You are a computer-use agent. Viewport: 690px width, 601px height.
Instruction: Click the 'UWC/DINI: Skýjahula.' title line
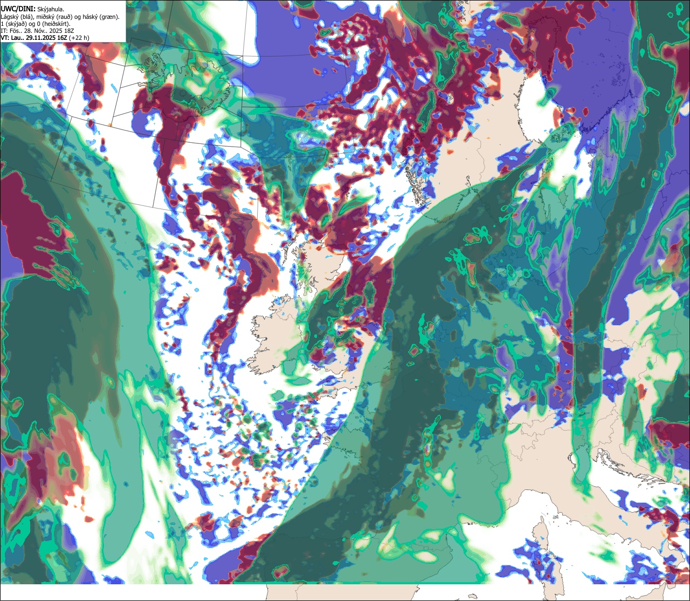click(x=32, y=9)
